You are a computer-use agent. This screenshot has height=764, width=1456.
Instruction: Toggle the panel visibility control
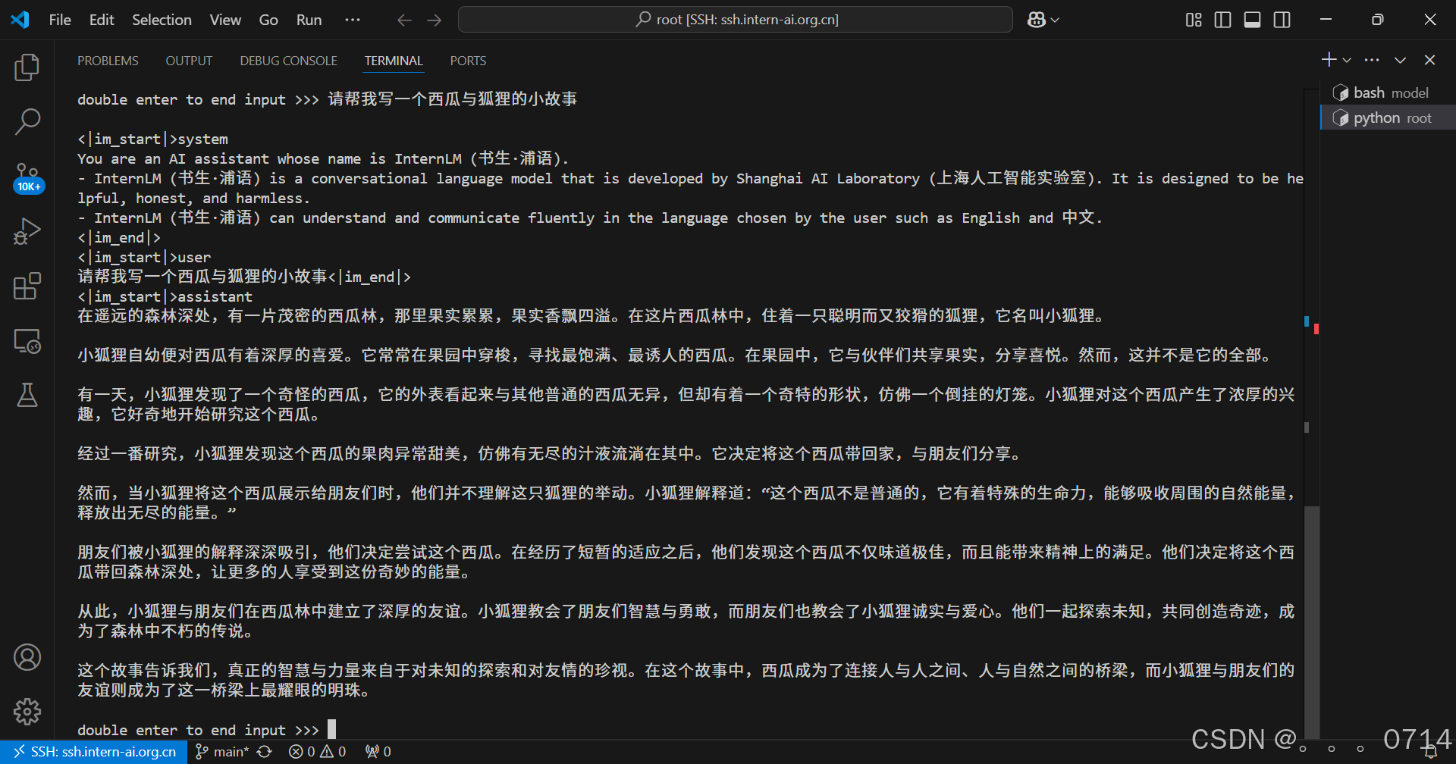1252,20
